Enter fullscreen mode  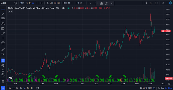click(x=156, y=3)
